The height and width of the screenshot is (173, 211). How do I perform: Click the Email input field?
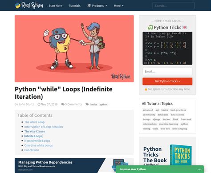coord(167,71)
